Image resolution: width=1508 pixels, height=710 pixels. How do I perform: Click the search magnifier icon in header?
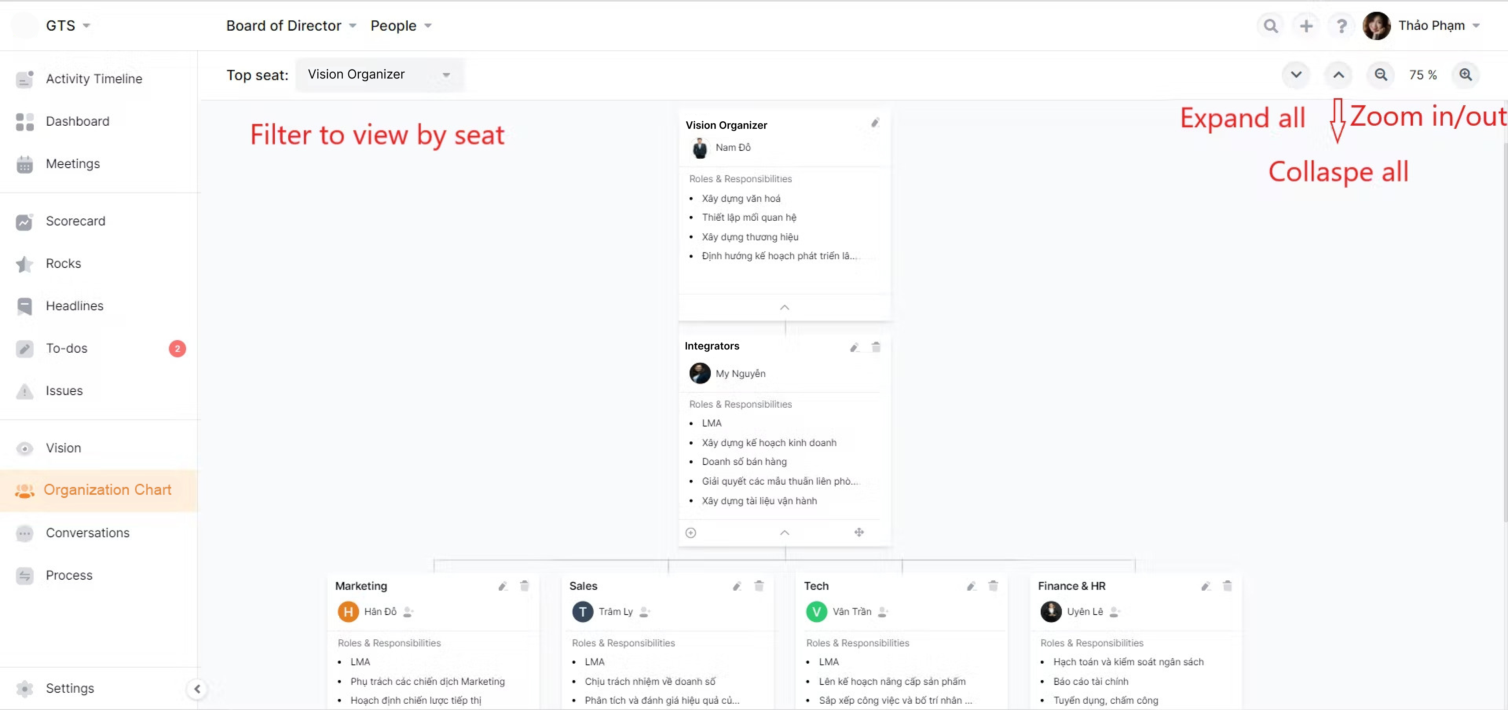1270,26
